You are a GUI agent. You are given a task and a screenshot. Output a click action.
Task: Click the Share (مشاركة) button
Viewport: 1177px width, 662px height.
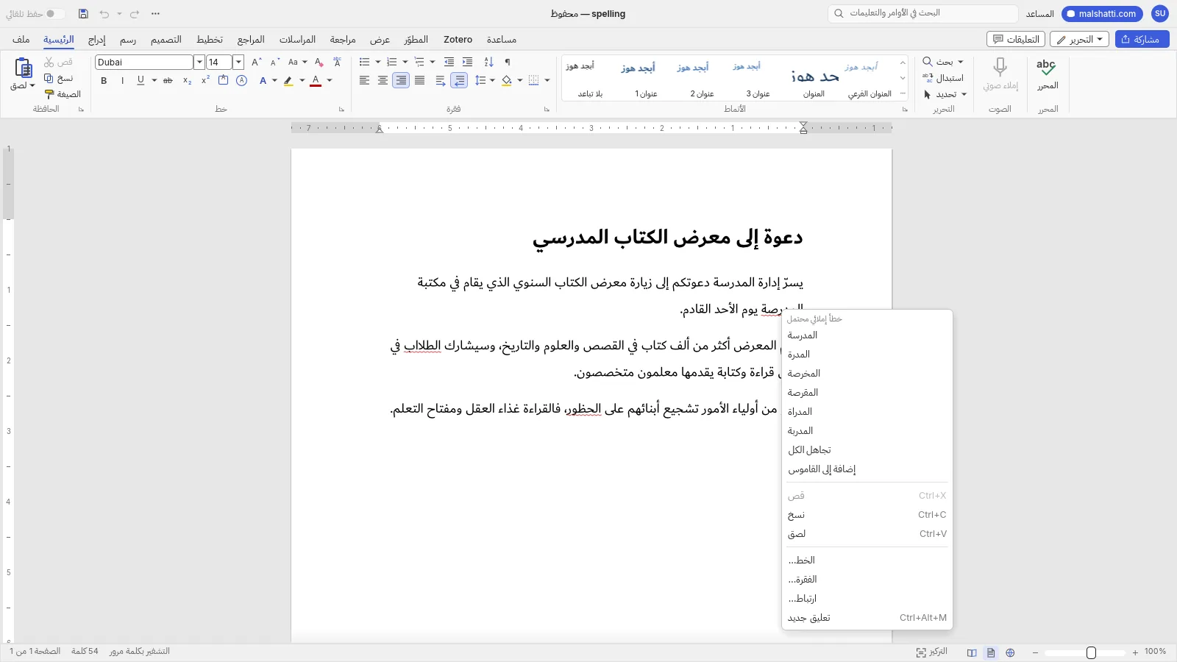point(1142,40)
